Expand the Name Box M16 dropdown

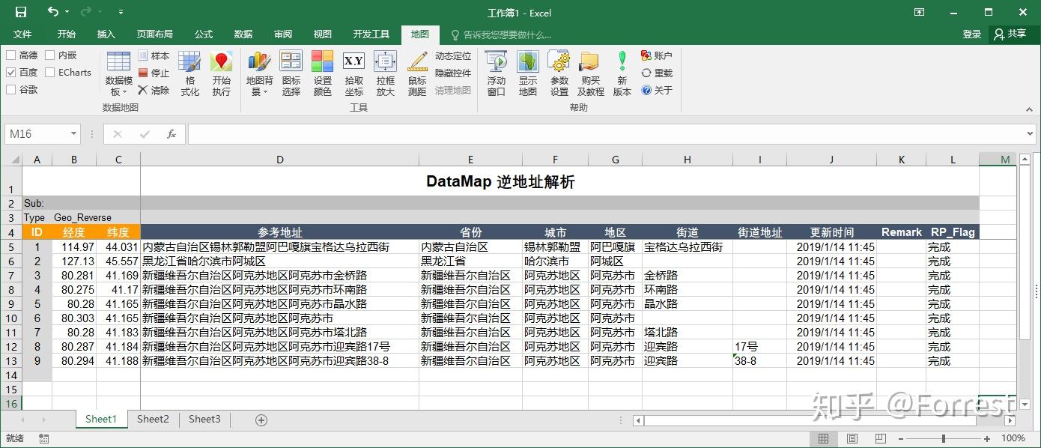[x=73, y=134]
